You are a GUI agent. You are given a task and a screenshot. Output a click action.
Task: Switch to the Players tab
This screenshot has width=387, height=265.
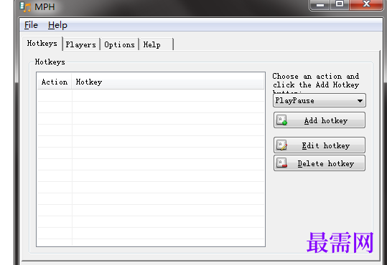pyautogui.click(x=81, y=45)
